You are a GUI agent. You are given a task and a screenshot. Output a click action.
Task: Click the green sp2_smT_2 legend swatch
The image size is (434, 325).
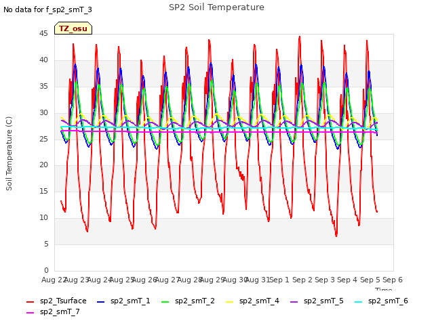pos(165,302)
